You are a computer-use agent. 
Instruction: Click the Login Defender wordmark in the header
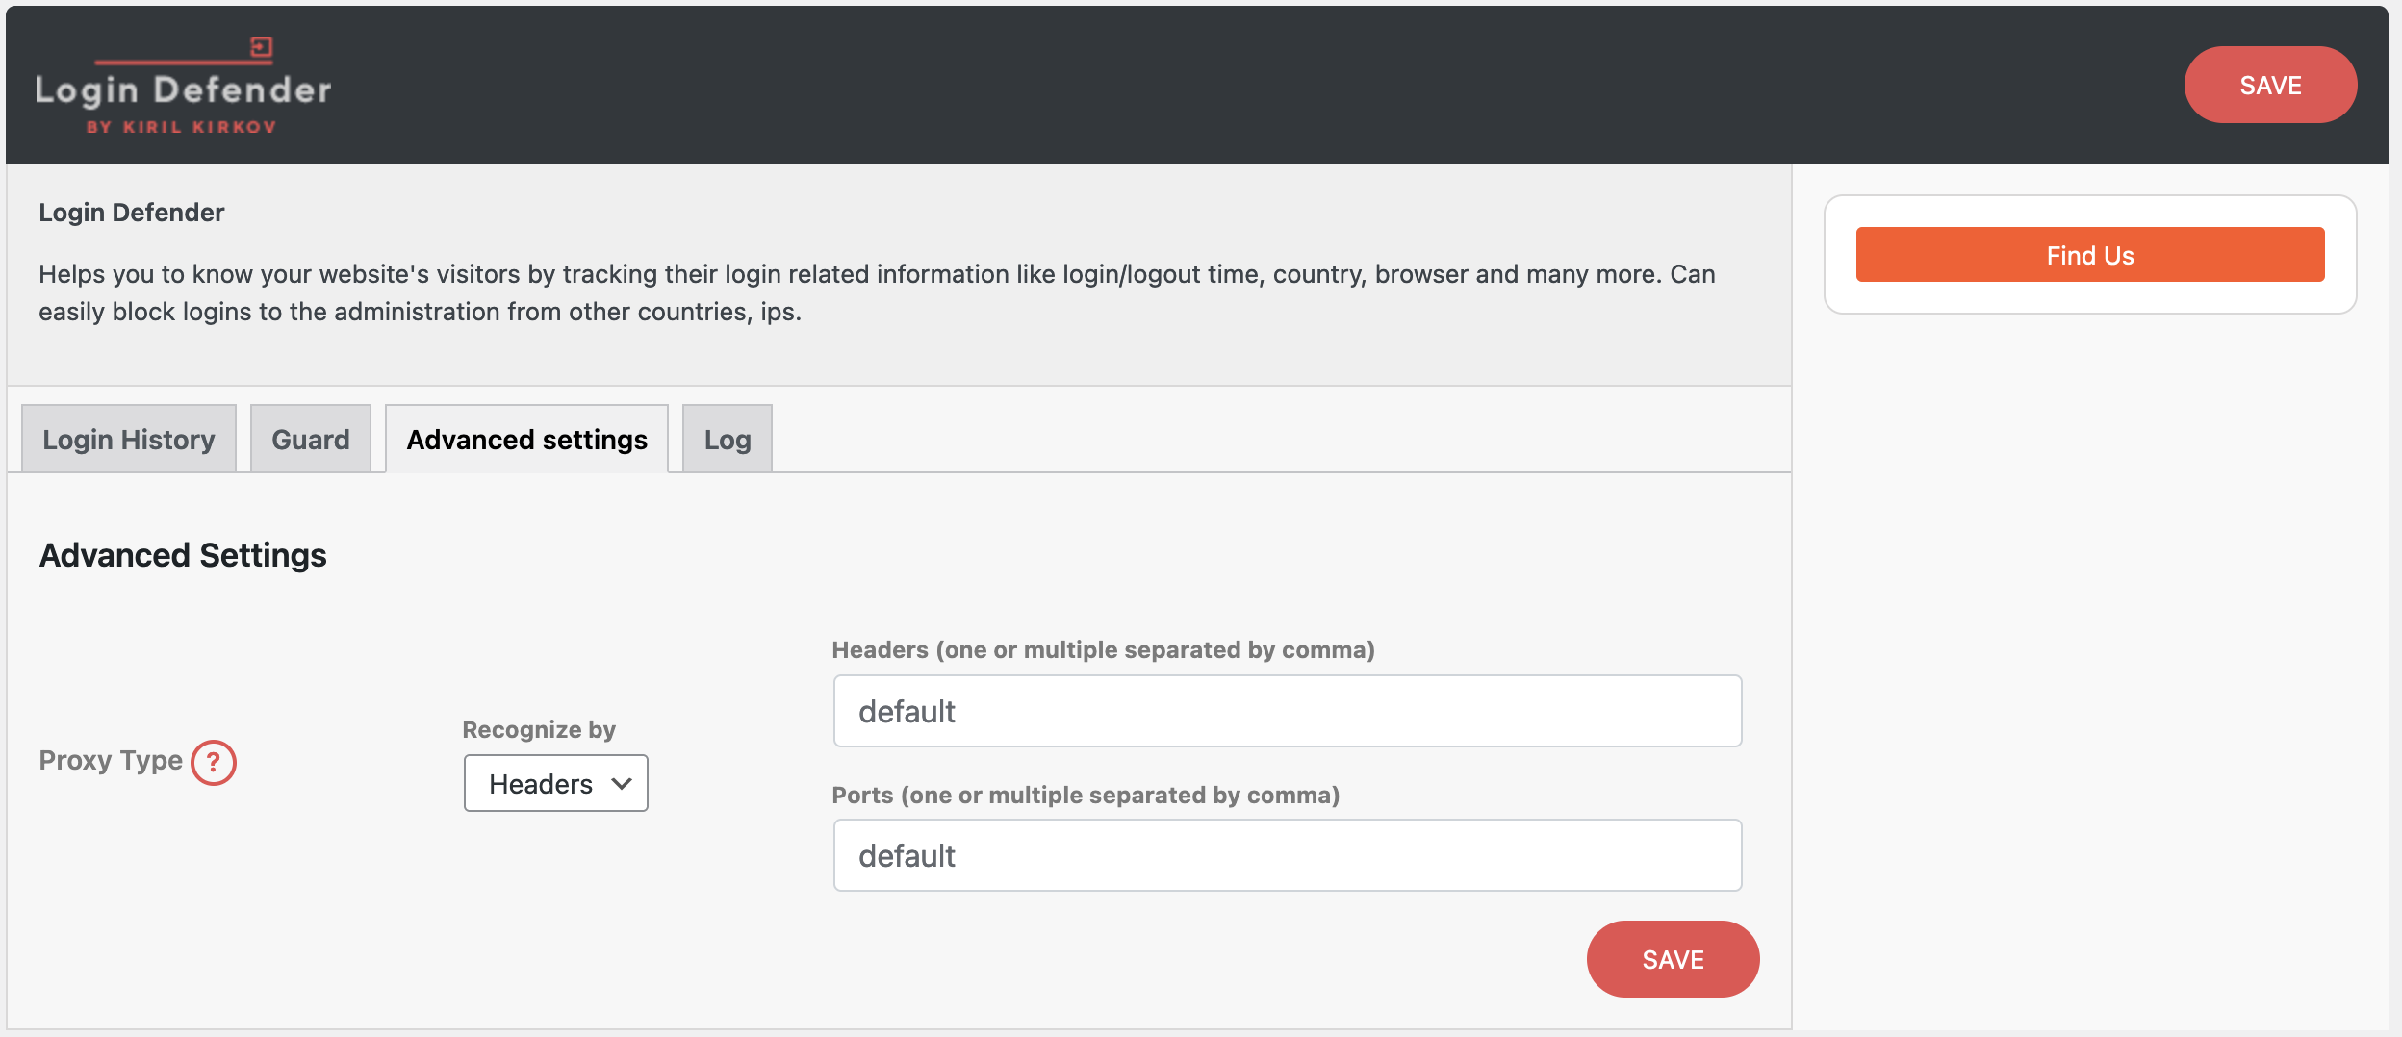point(181,89)
